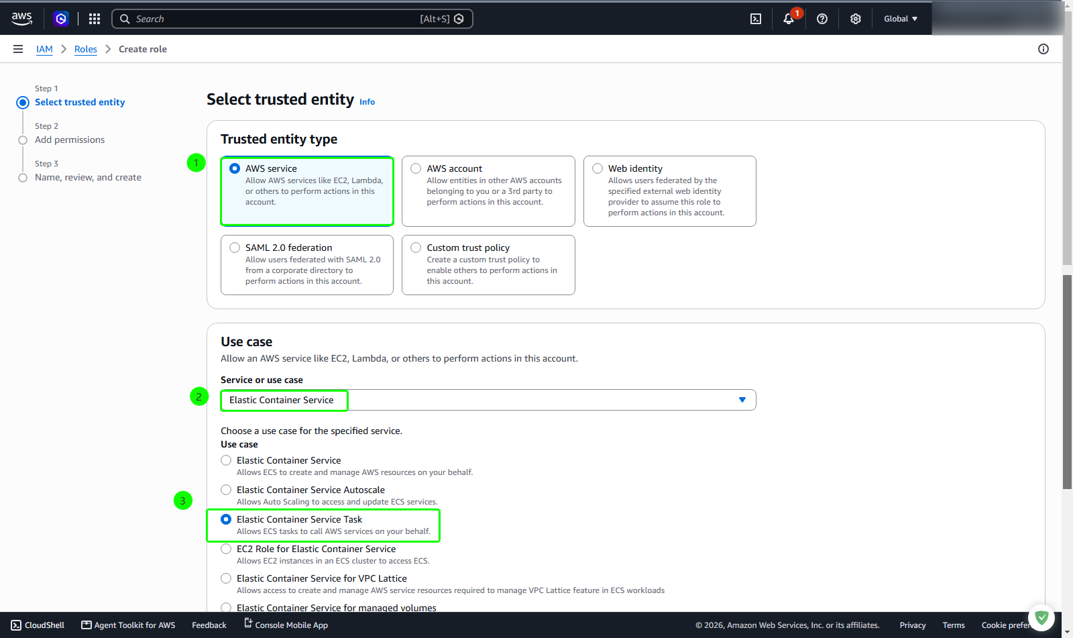Choose Elastic Container Service for VPC Lattice
Screen dimensions: 1073x638
point(226,578)
